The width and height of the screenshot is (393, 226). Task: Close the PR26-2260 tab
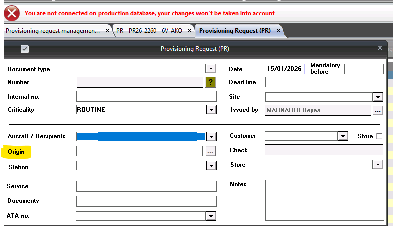pos(190,31)
